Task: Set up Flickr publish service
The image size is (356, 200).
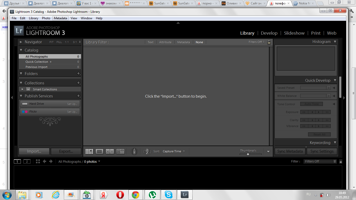Action: coord(72,112)
